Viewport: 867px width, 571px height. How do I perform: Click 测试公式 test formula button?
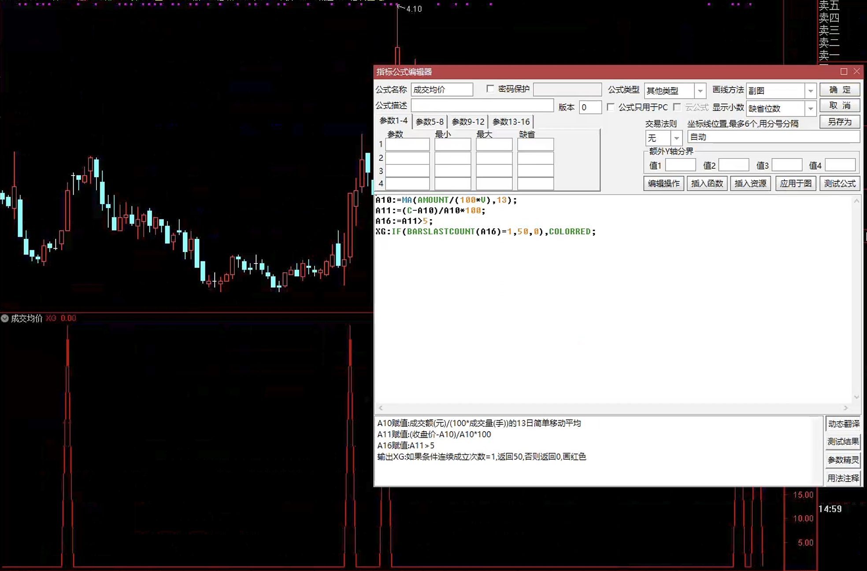[x=840, y=183]
